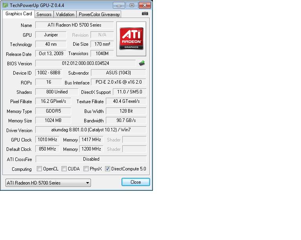Viewport: 301px width, 240px height.
Task: Click the ATI CrossFire label
Action: click(19, 159)
